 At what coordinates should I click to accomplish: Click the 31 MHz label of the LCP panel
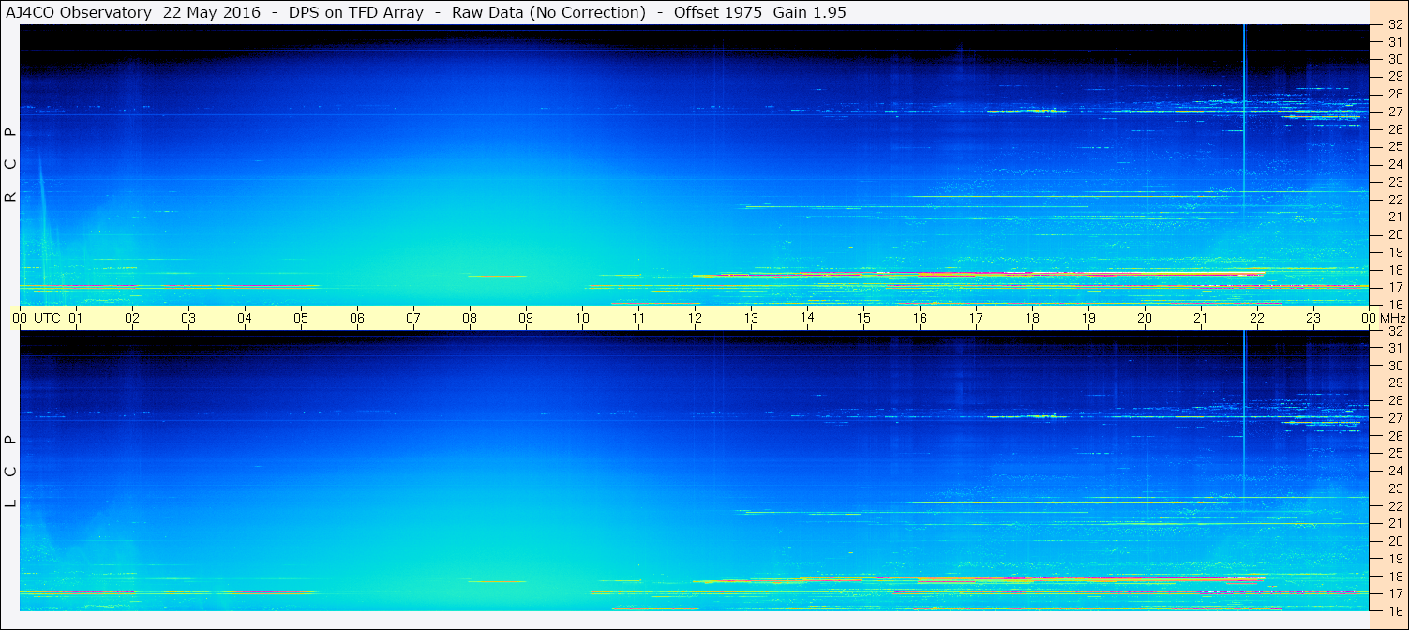pos(1395,348)
